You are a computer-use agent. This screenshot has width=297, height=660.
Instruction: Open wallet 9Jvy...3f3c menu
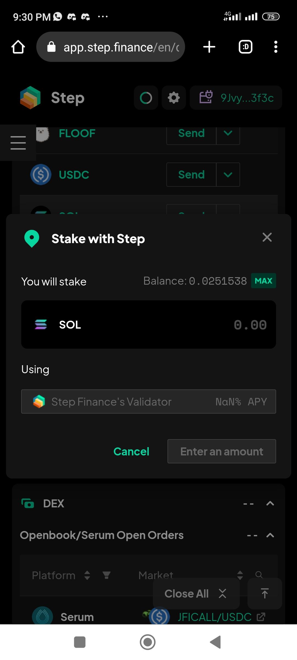(236, 98)
